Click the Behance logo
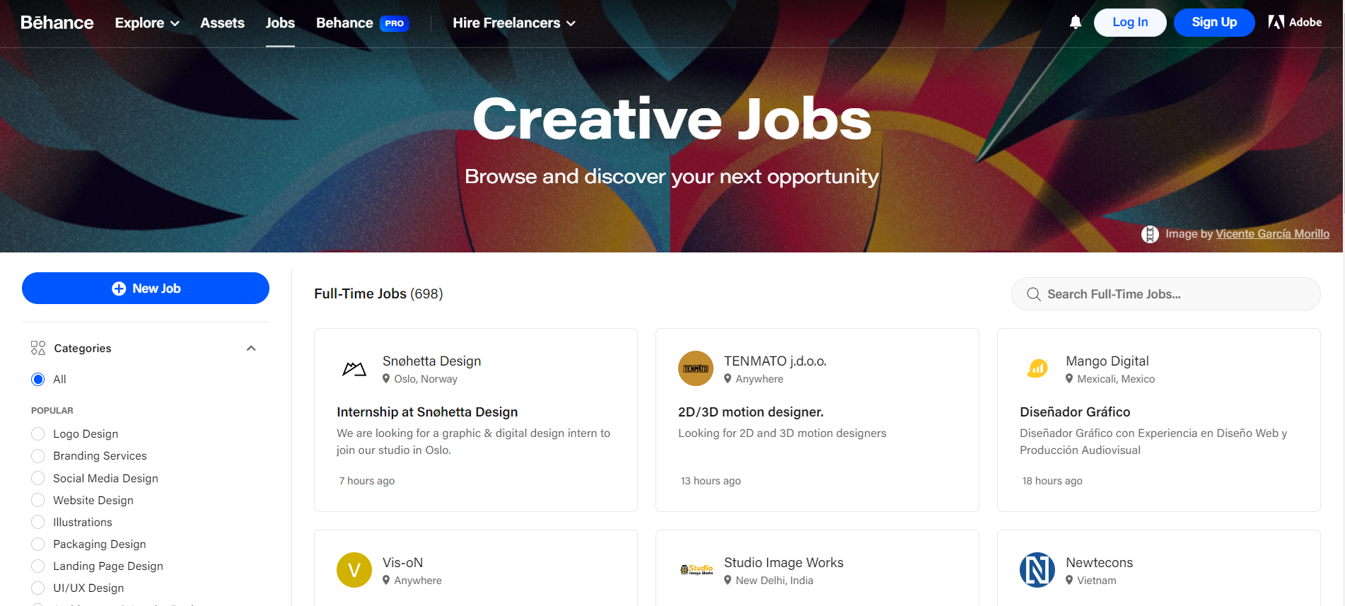This screenshot has width=1345, height=606. point(57,22)
